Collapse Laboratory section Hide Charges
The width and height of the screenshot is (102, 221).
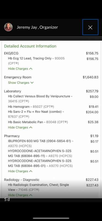coord(20,127)
